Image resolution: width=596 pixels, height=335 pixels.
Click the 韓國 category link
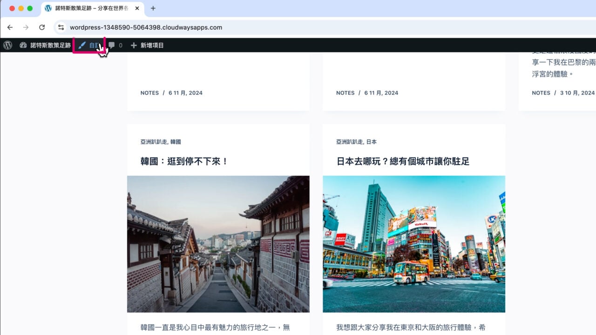point(176,142)
